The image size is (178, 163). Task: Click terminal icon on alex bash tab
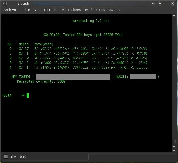(6, 156)
